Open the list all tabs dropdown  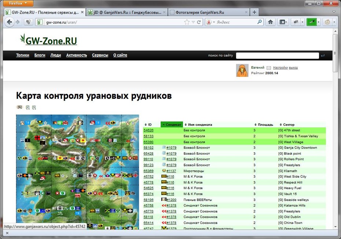point(334,12)
